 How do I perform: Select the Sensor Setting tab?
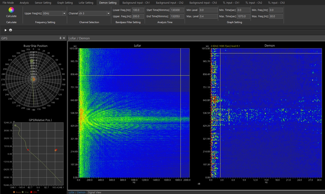tap(43, 3)
